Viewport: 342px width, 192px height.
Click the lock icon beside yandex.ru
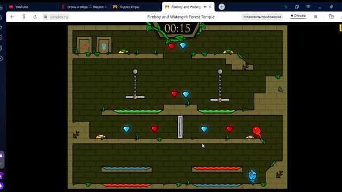click(x=45, y=17)
